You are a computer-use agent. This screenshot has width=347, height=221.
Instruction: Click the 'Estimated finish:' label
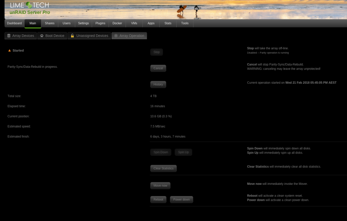click(x=18, y=137)
